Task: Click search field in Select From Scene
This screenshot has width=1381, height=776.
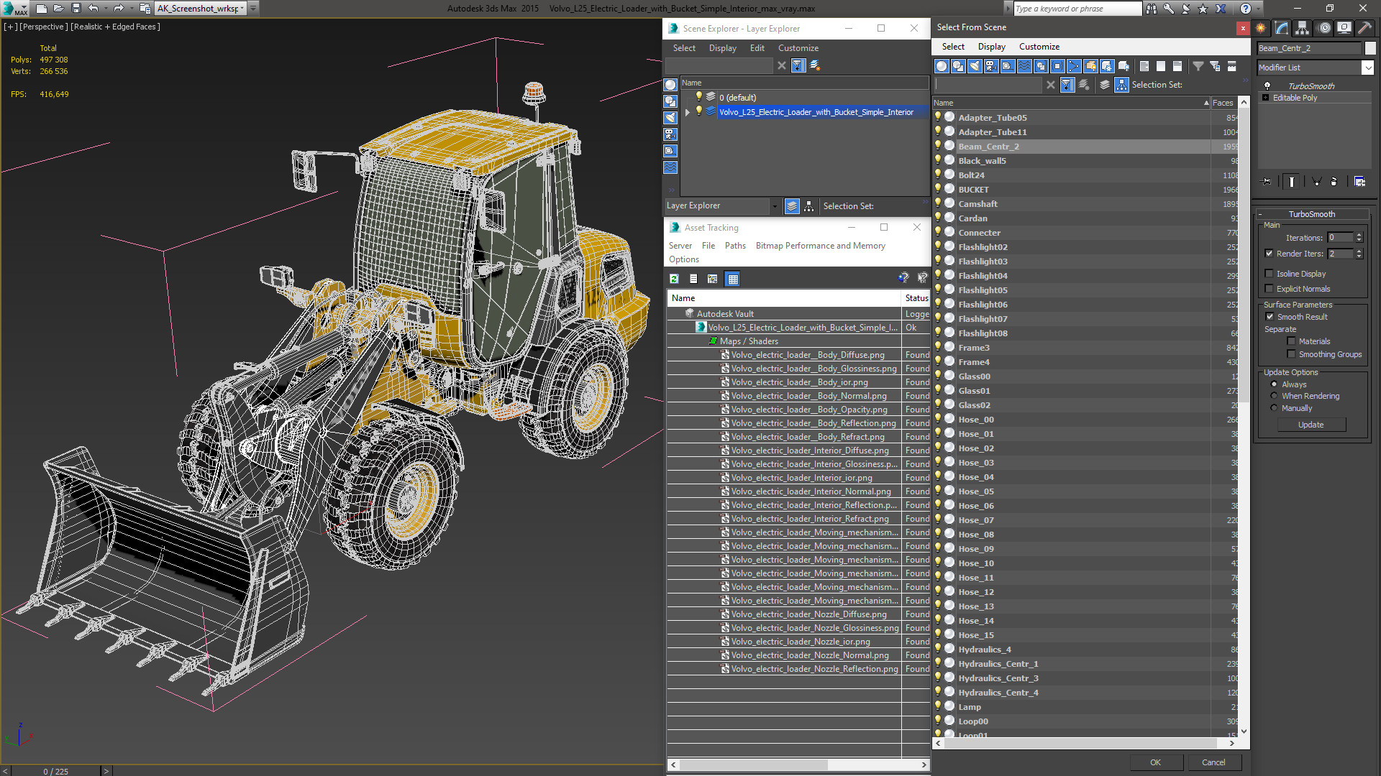Action: 988,85
